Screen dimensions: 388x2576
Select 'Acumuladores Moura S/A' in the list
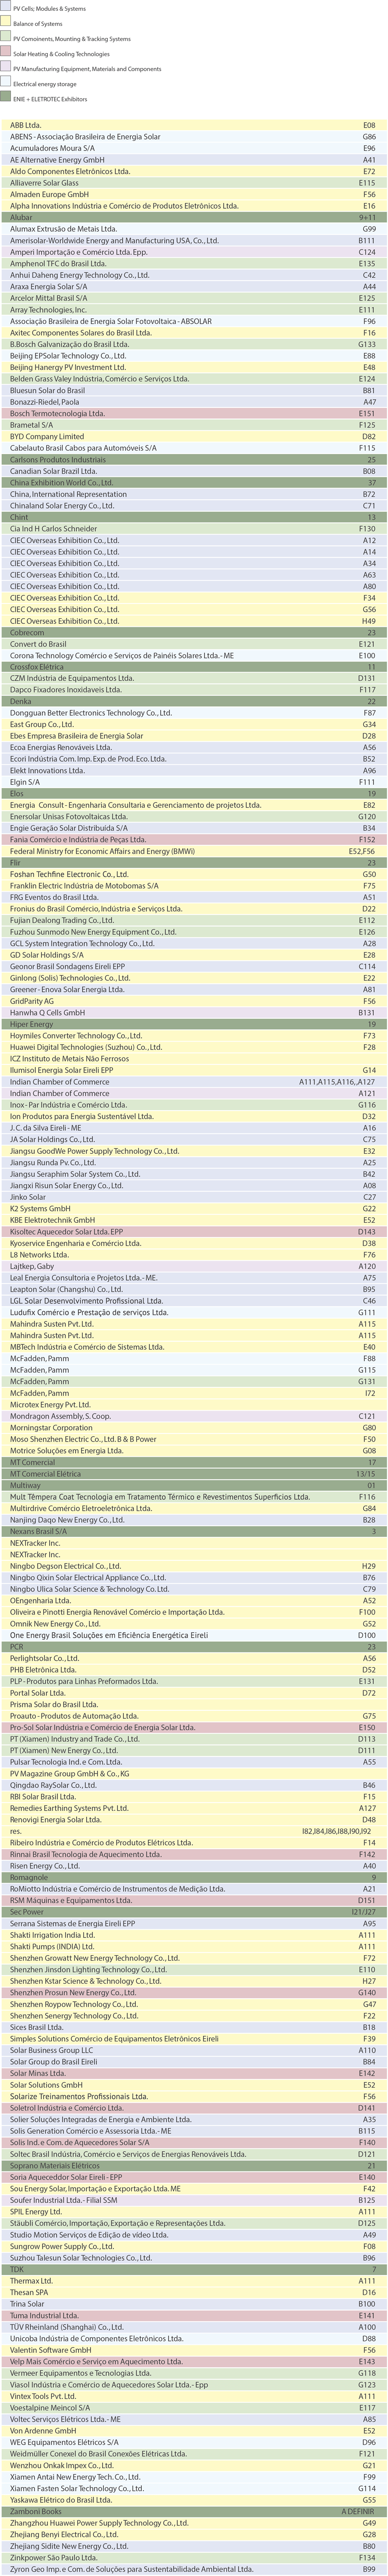point(194,148)
